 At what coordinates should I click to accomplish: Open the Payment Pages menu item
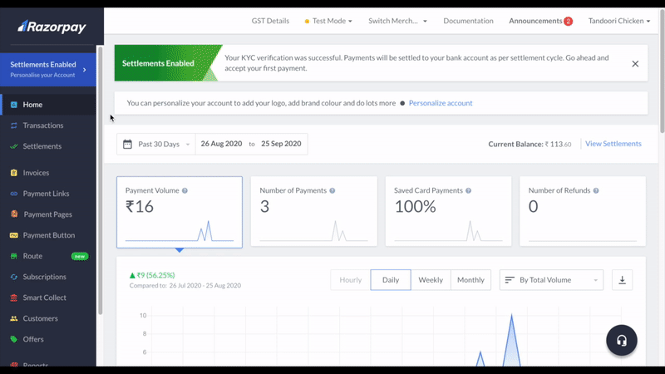coord(48,214)
